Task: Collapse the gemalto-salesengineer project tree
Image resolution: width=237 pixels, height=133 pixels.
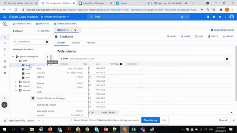Action: [13, 57]
